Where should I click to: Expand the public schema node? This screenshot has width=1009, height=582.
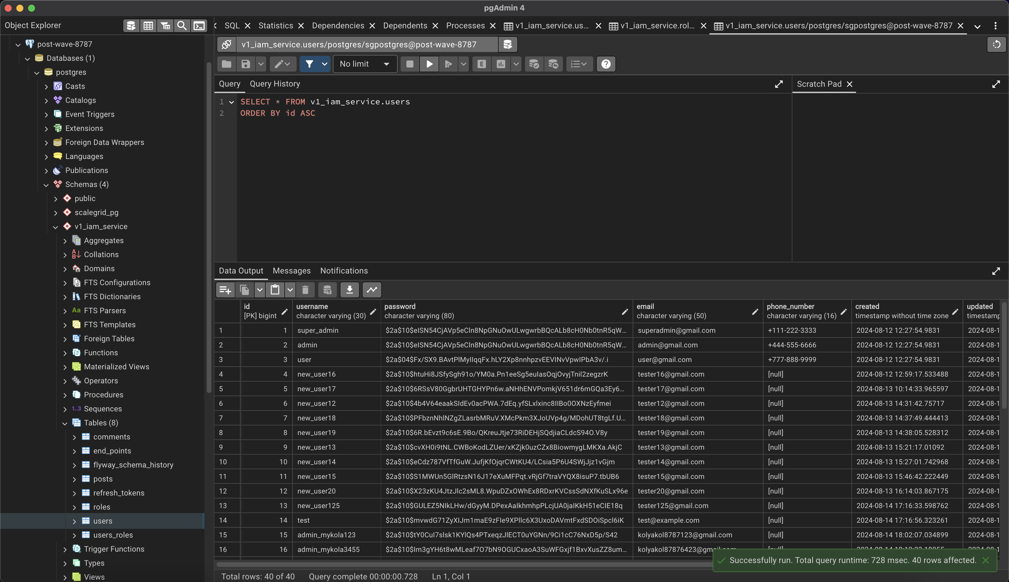tap(55, 199)
